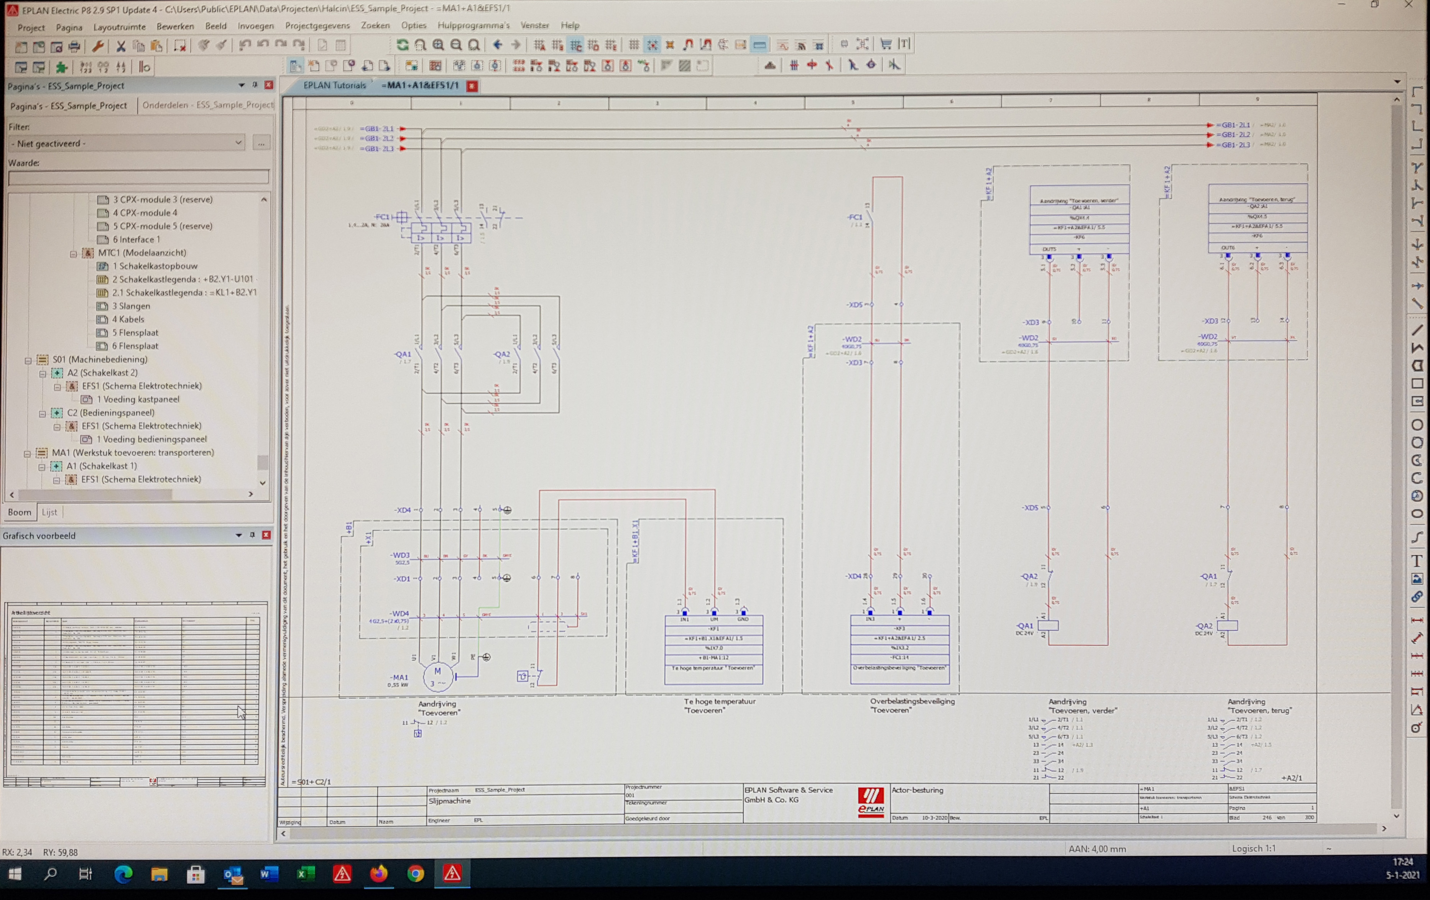The width and height of the screenshot is (1430, 900).
Task: Toggle the page navigator button in second toolbar
Action: 295,66
